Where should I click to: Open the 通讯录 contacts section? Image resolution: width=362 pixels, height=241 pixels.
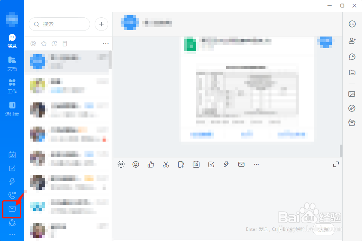click(12, 109)
